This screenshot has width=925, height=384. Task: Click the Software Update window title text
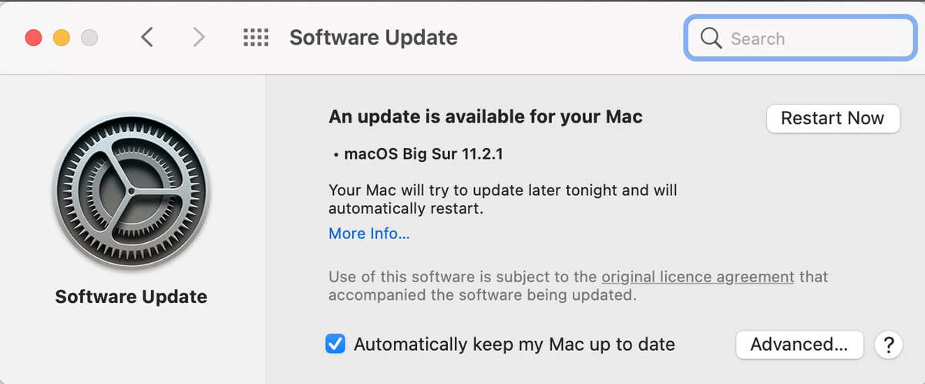[373, 37]
